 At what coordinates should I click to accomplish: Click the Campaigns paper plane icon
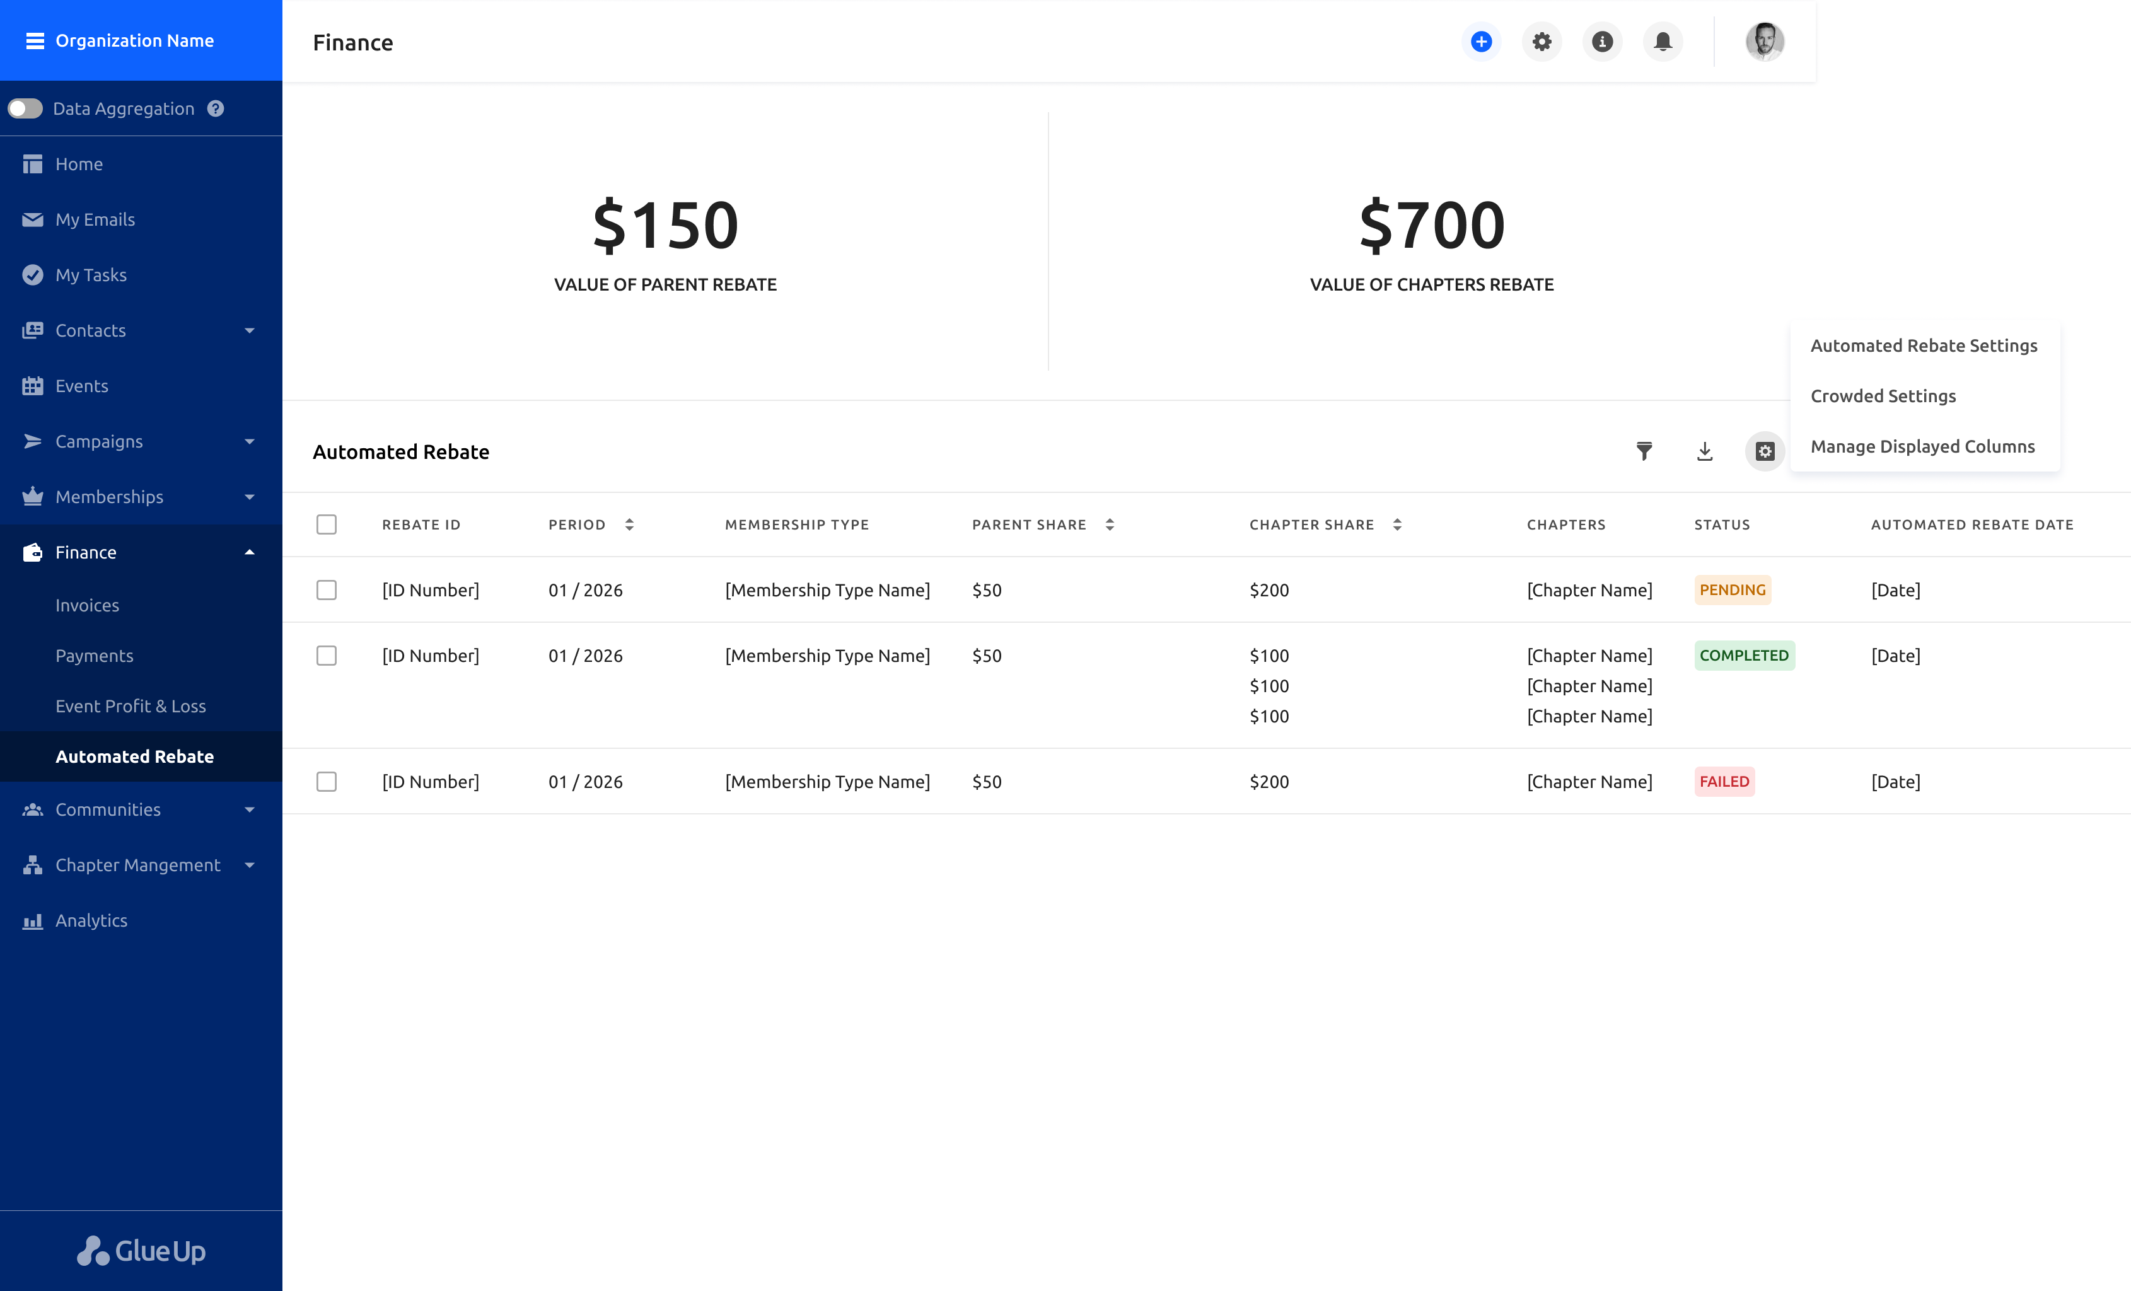click(x=33, y=441)
